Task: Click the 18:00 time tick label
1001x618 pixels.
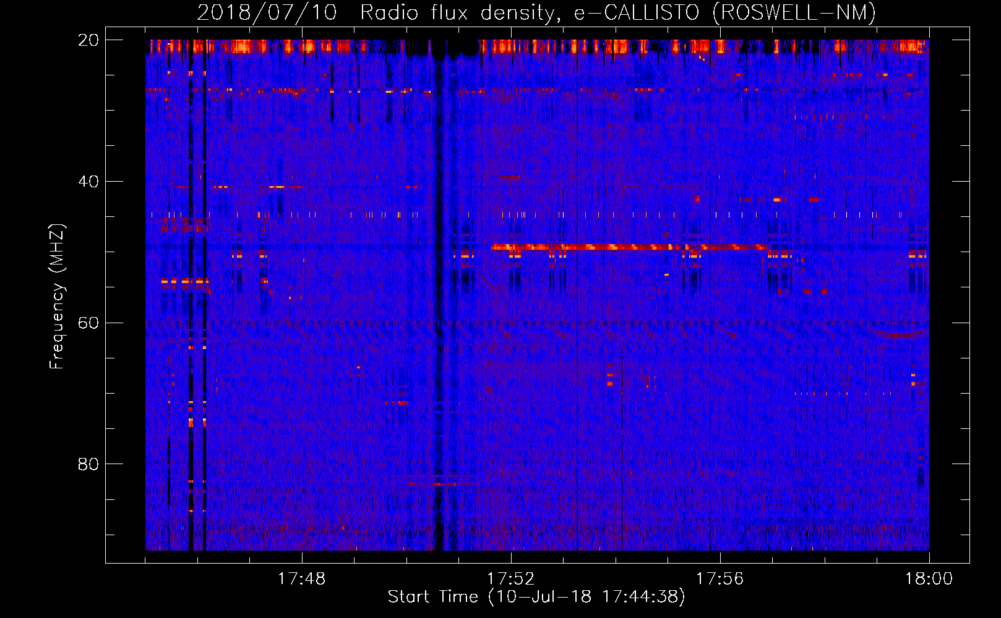Action: tap(929, 579)
